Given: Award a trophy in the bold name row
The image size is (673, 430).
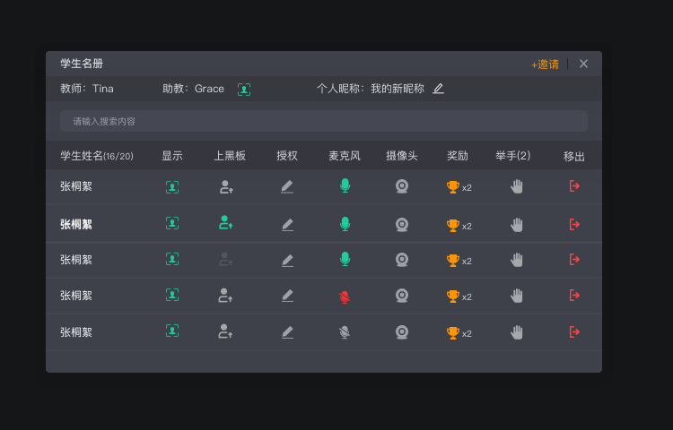Looking at the screenshot, I should pos(453,225).
